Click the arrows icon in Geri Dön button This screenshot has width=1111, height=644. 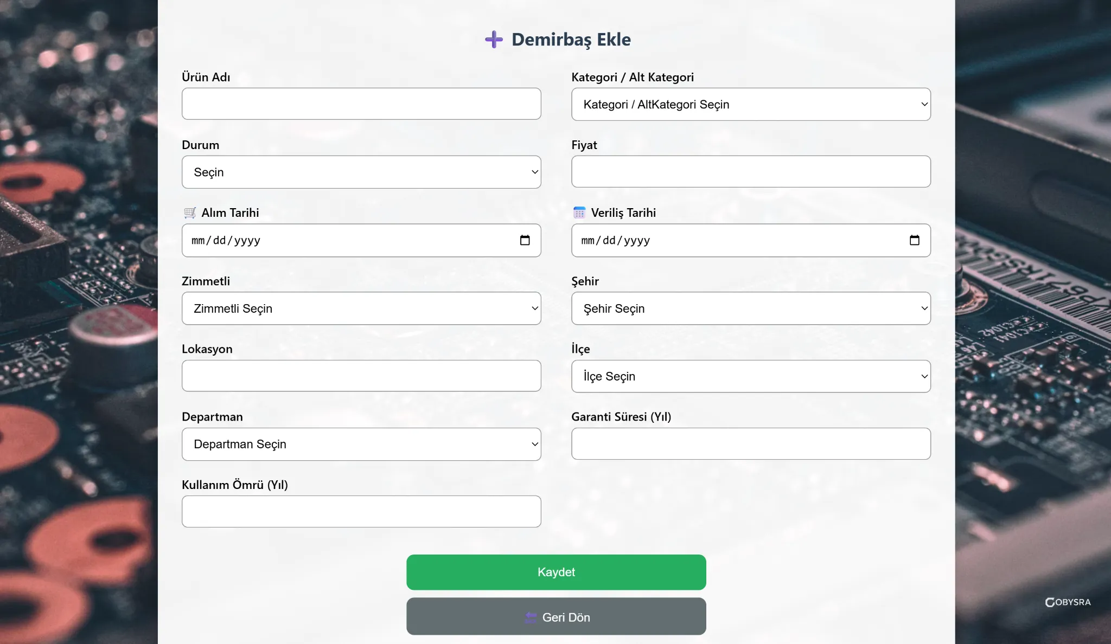531,617
